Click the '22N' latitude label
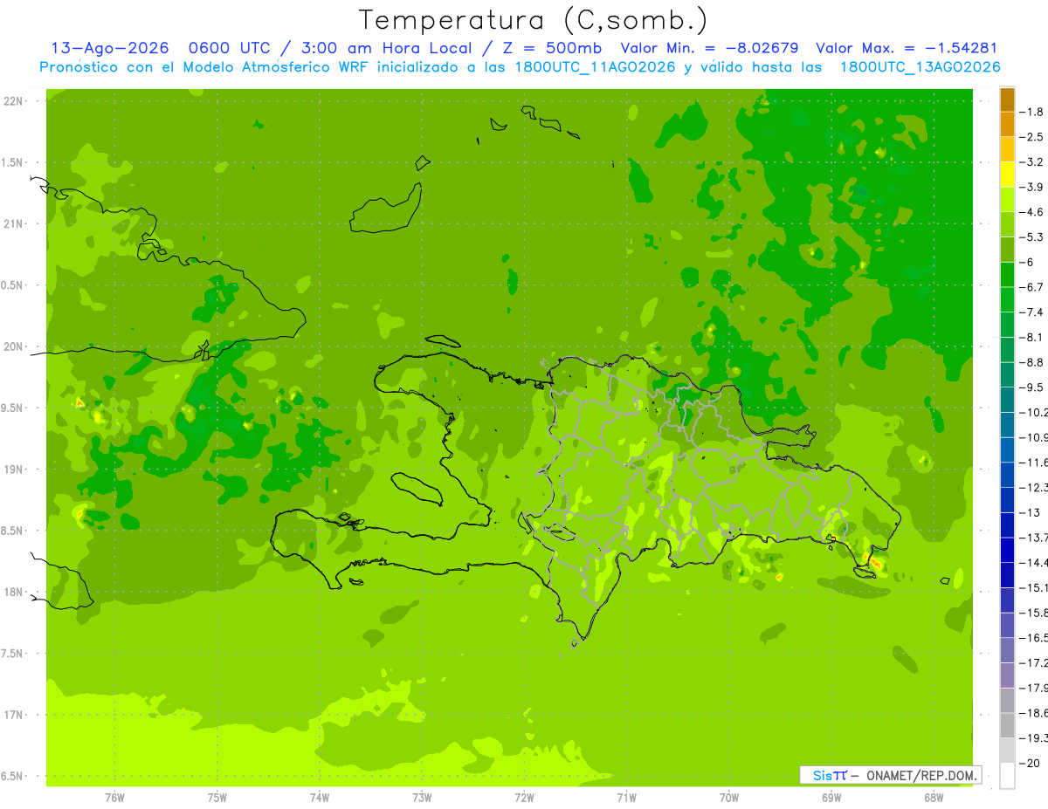The image size is (1048, 809). coord(13,101)
